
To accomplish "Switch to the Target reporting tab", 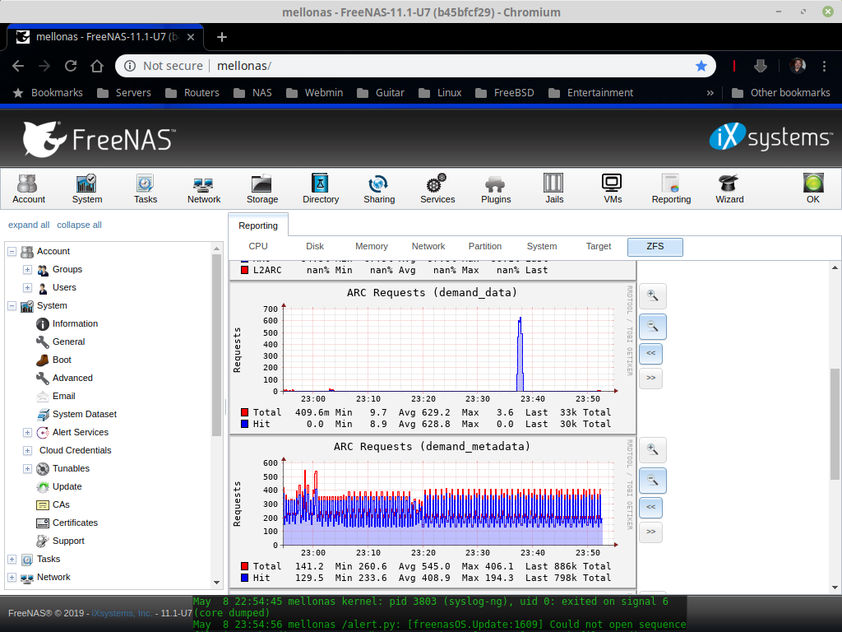I will coord(599,246).
